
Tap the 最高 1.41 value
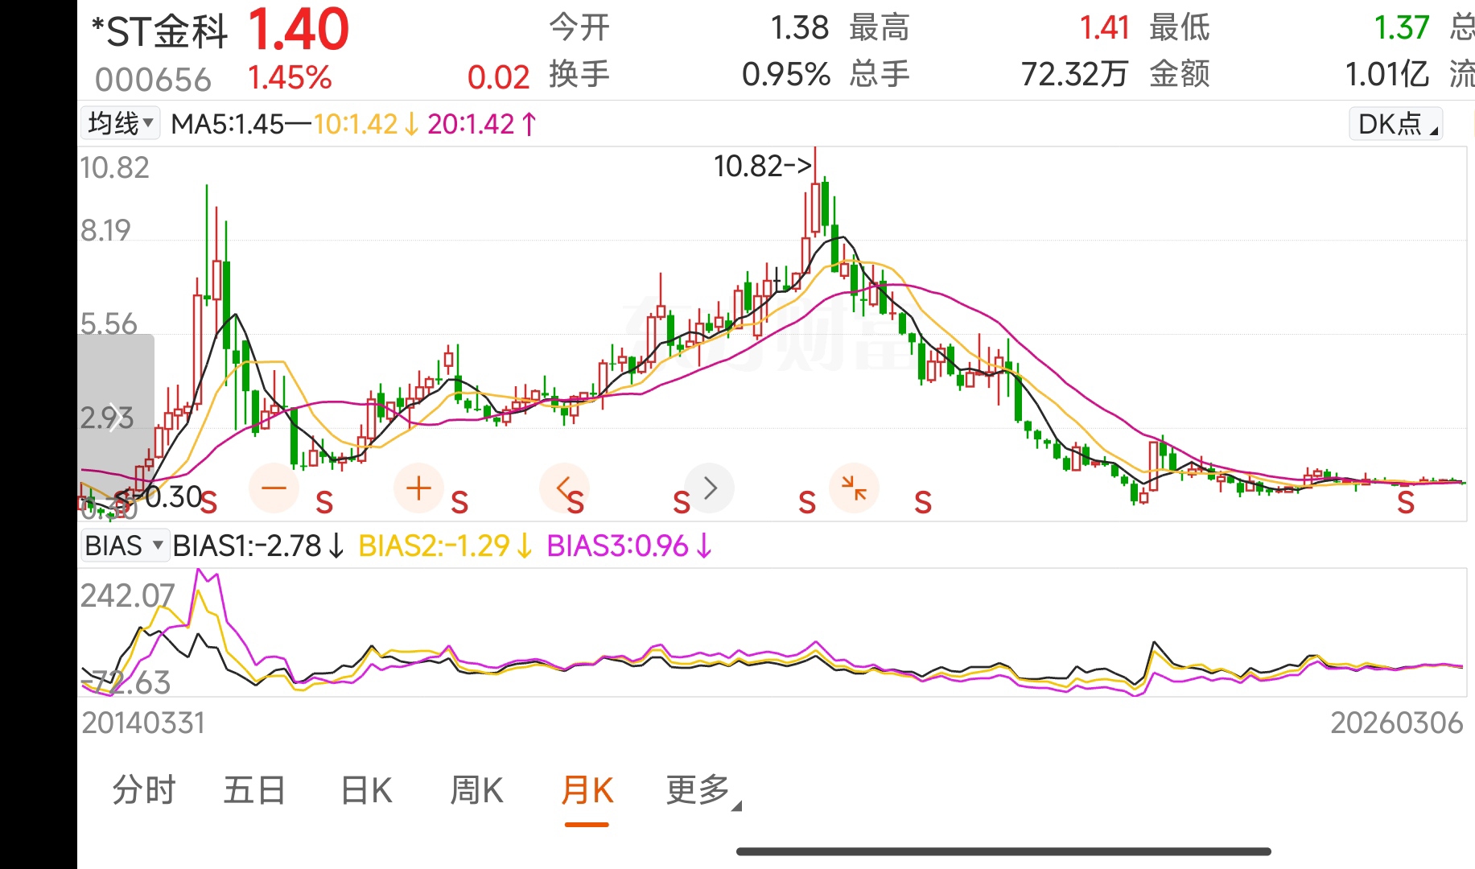pos(1104,28)
